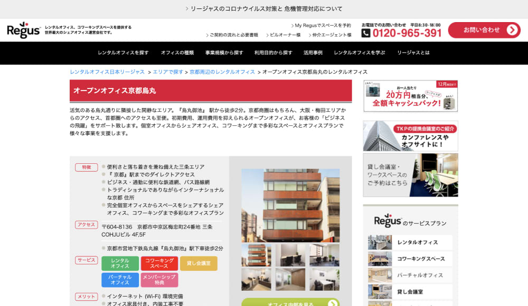
Task: Click the yellow 貸し会議室 service button
Action: [x=199, y=263]
